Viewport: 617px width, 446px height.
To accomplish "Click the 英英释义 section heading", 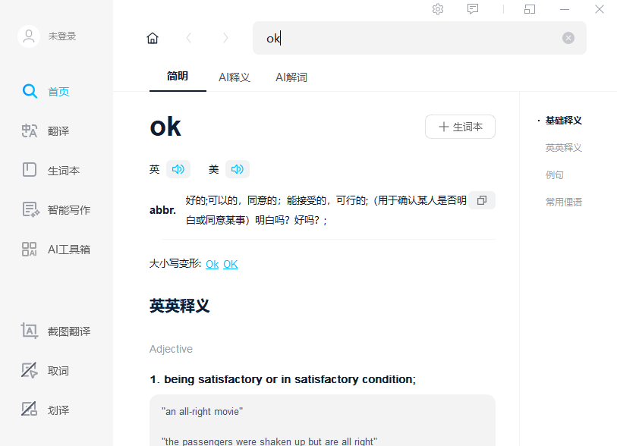I will click(179, 306).
